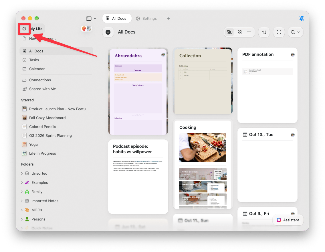
Task: Click the workspace avatar icons
Action: (86, 29)
